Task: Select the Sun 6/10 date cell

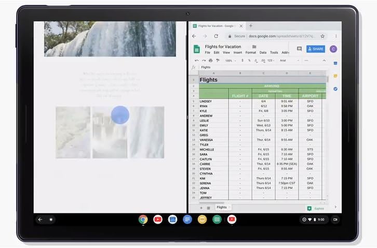Action: (263, 121)
